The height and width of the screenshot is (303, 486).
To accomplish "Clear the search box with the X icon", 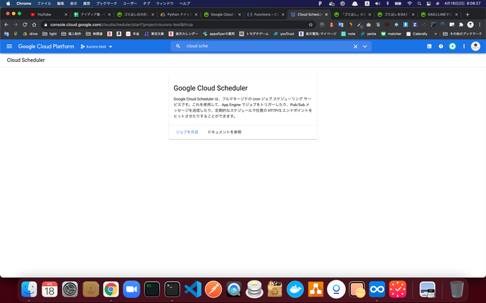I will tap(356, 46).
